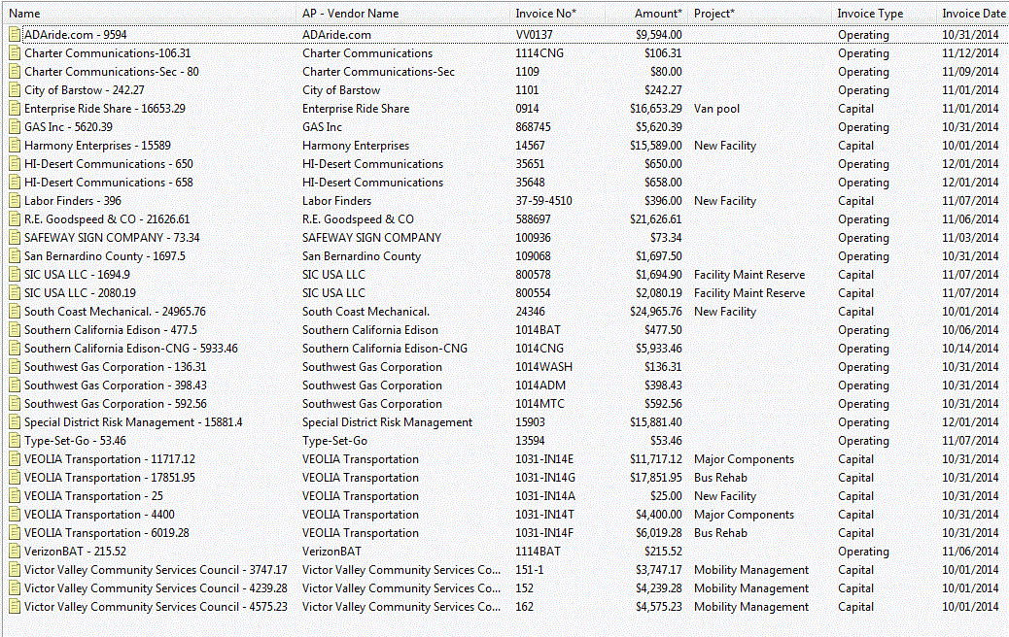Screen dimensions: 1009x637
Task: Sort by the Invoice Type column header
Action: (x=870, y=14)
